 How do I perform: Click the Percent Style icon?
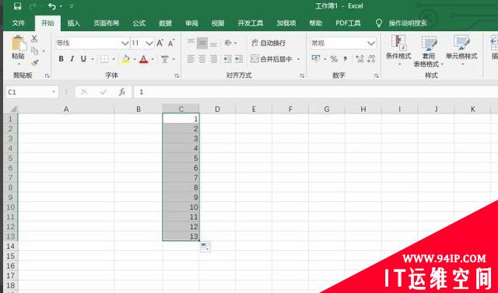334,59
